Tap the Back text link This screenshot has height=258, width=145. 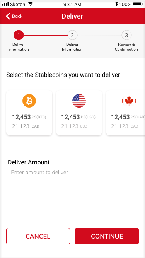17,16
